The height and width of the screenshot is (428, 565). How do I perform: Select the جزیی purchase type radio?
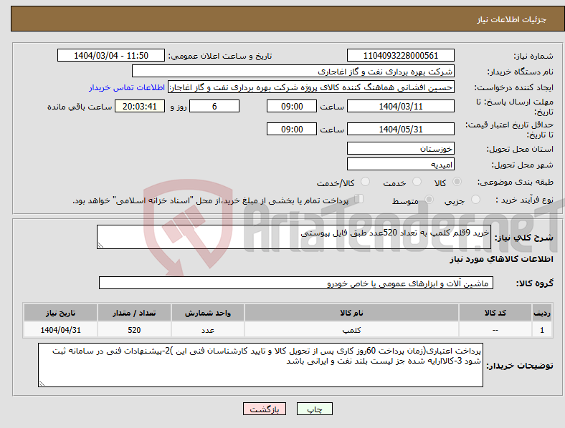475,200
